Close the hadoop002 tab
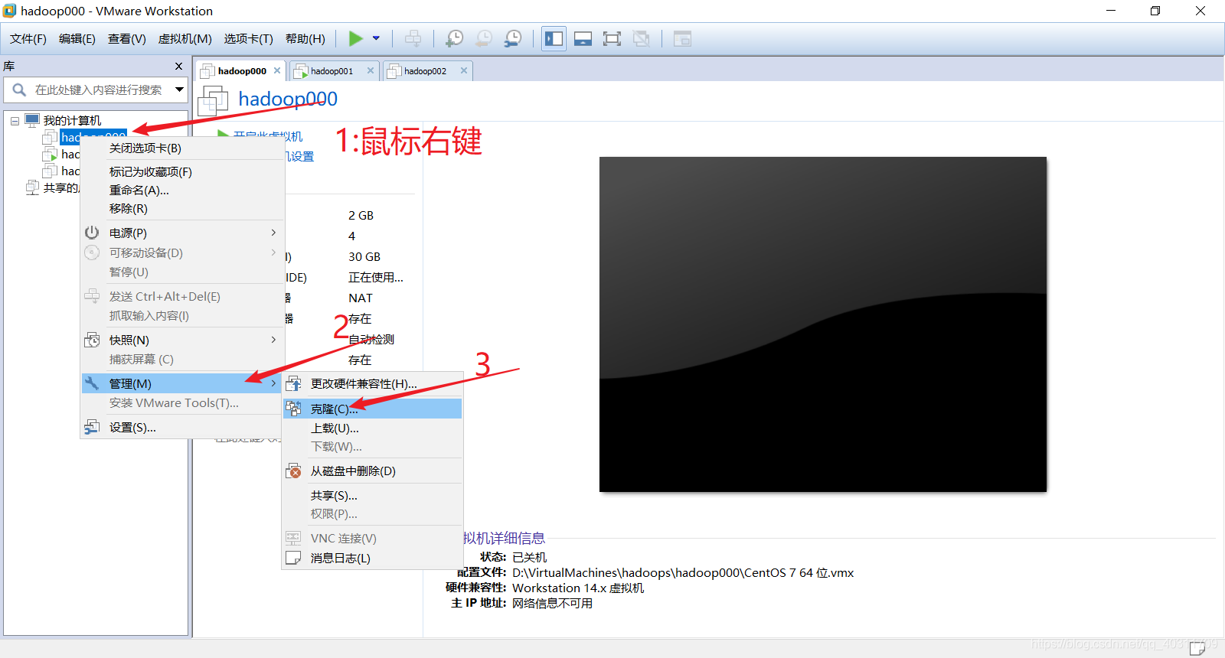This screenshot has height=658, width=1225. coord(464,70)
